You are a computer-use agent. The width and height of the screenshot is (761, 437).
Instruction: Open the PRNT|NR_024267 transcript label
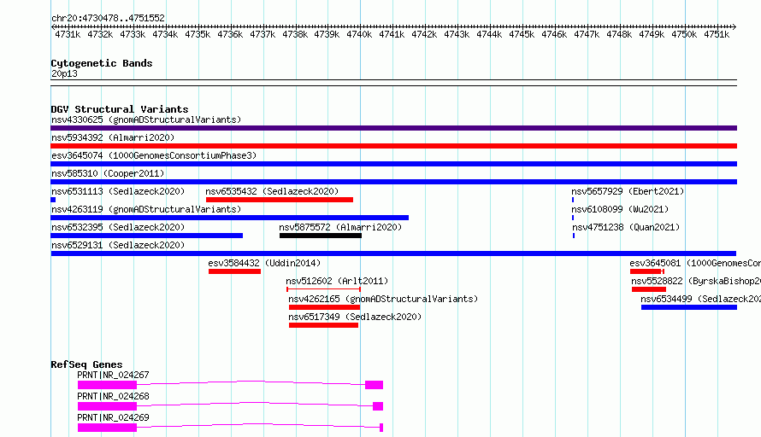coord(113,375)
